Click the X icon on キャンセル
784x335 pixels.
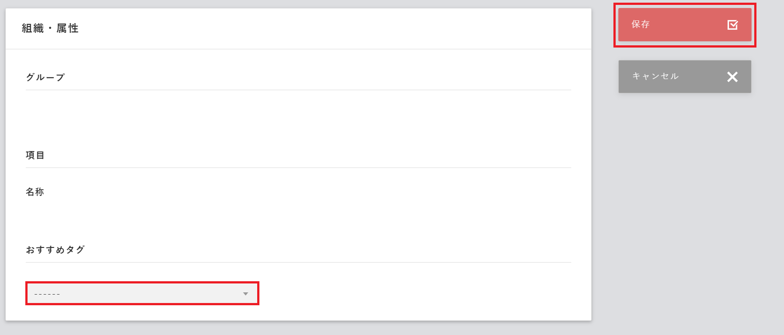(x=732, y=77)
